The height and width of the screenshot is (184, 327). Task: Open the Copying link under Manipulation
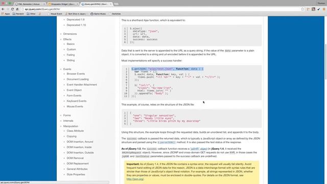(72, 136)
